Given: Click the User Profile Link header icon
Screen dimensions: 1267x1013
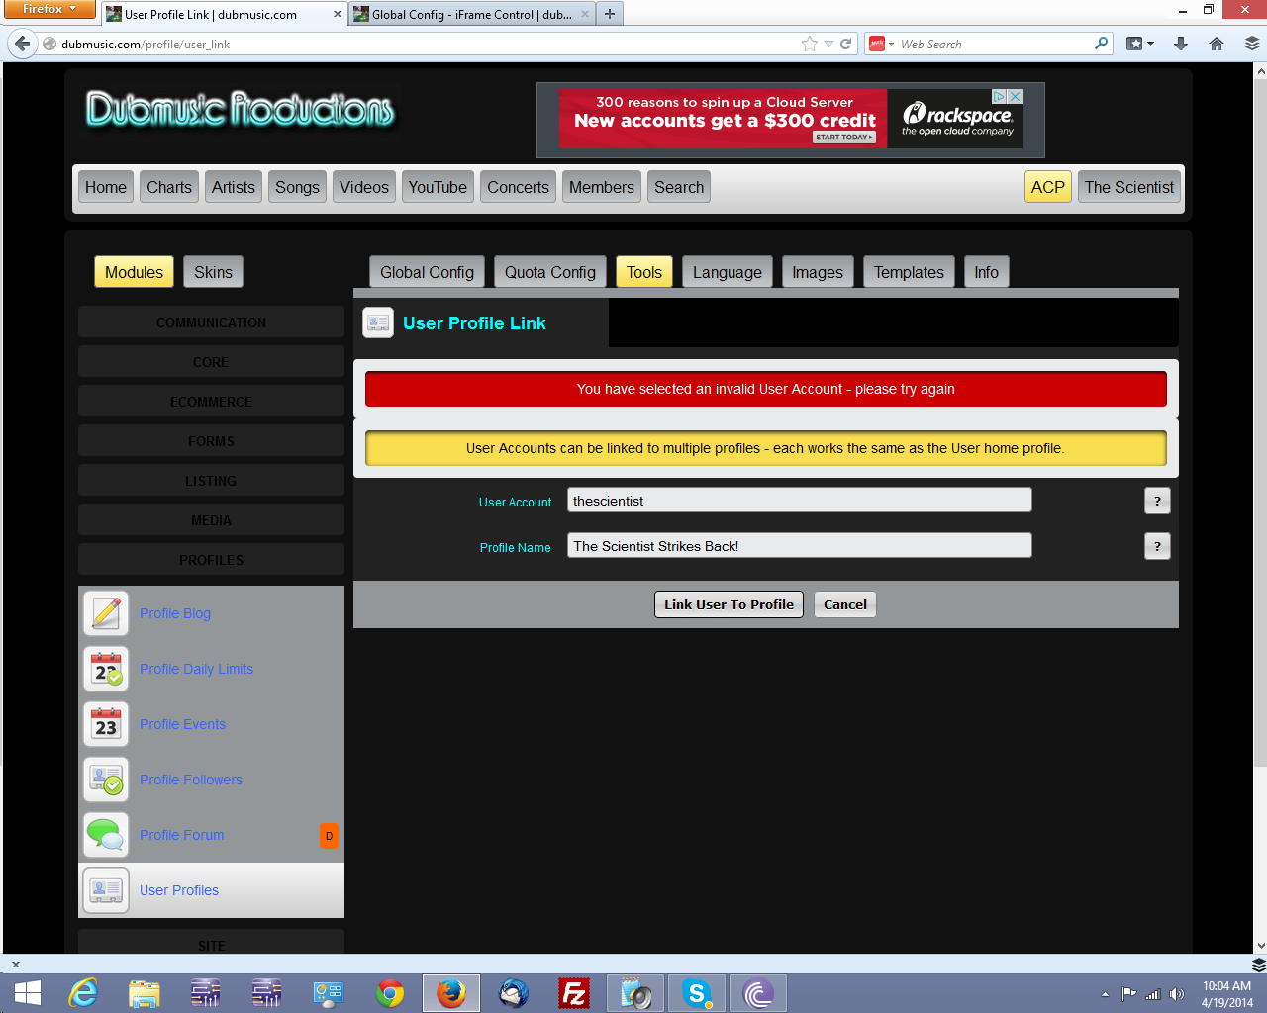Looking at the screenshot, I should coord(378,322).
